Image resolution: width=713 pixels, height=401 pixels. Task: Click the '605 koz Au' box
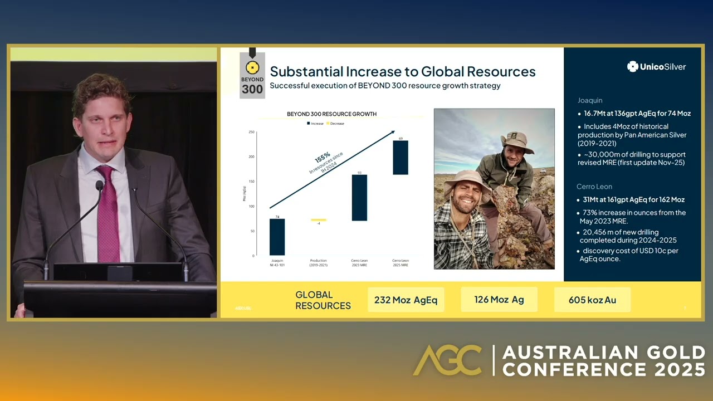click(592, 300)
